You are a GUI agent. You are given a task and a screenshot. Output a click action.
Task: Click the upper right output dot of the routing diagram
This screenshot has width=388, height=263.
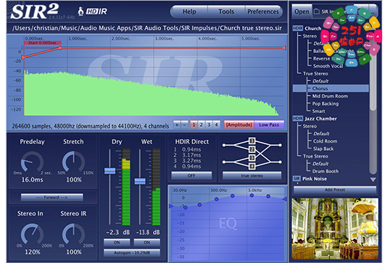(280, 145)
